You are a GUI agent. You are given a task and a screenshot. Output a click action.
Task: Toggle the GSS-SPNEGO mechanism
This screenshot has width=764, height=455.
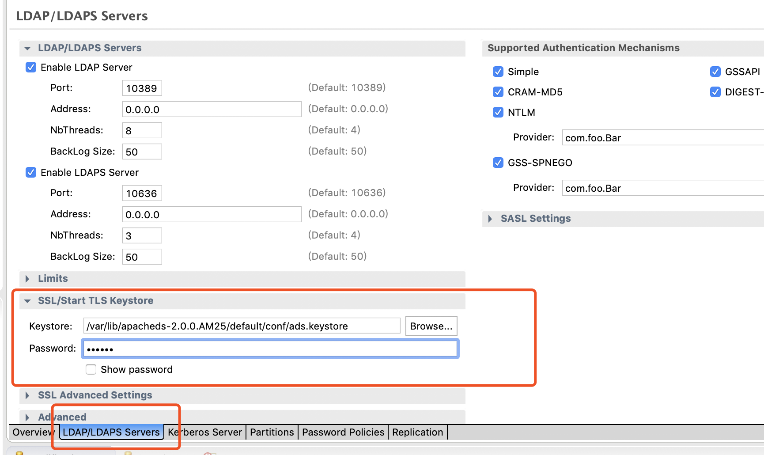498,163
